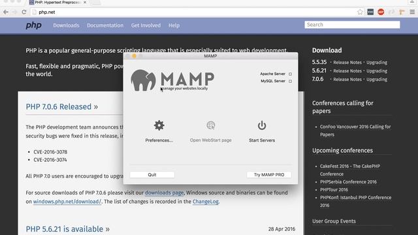Open Upgrading link for 7.0.6
Screen dimensions: 418x235
[377, 80]
